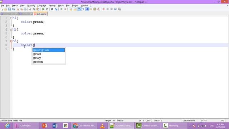Click the Open file toolbar icon

point(6,9)
